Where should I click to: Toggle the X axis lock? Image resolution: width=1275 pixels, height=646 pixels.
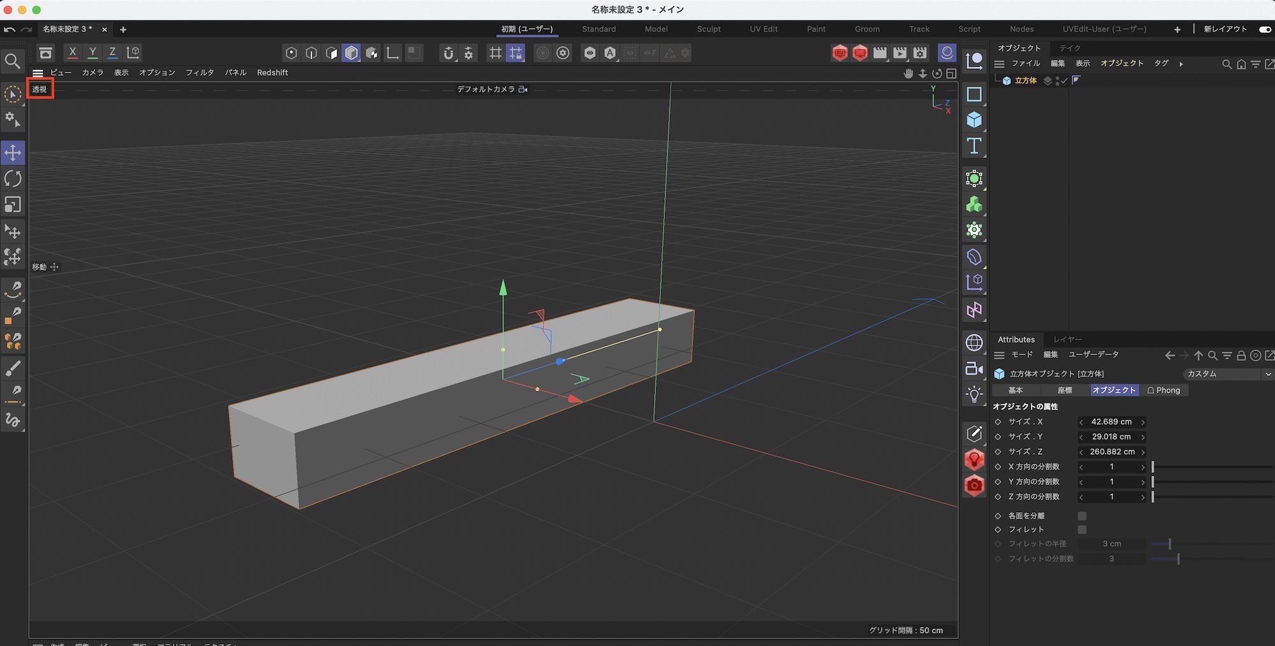[x=73, y=53]
